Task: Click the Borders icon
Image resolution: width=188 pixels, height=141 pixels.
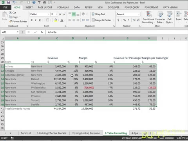Action: 48,20
